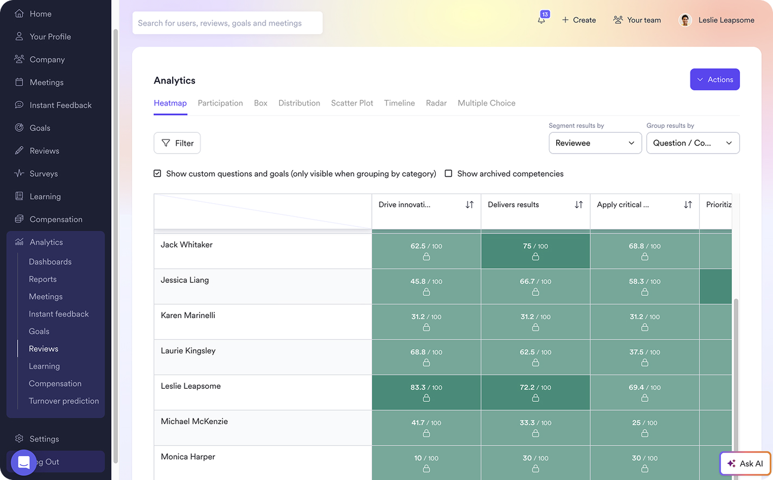Click the Create button in the header
The image size is (773, 480).
579,20
